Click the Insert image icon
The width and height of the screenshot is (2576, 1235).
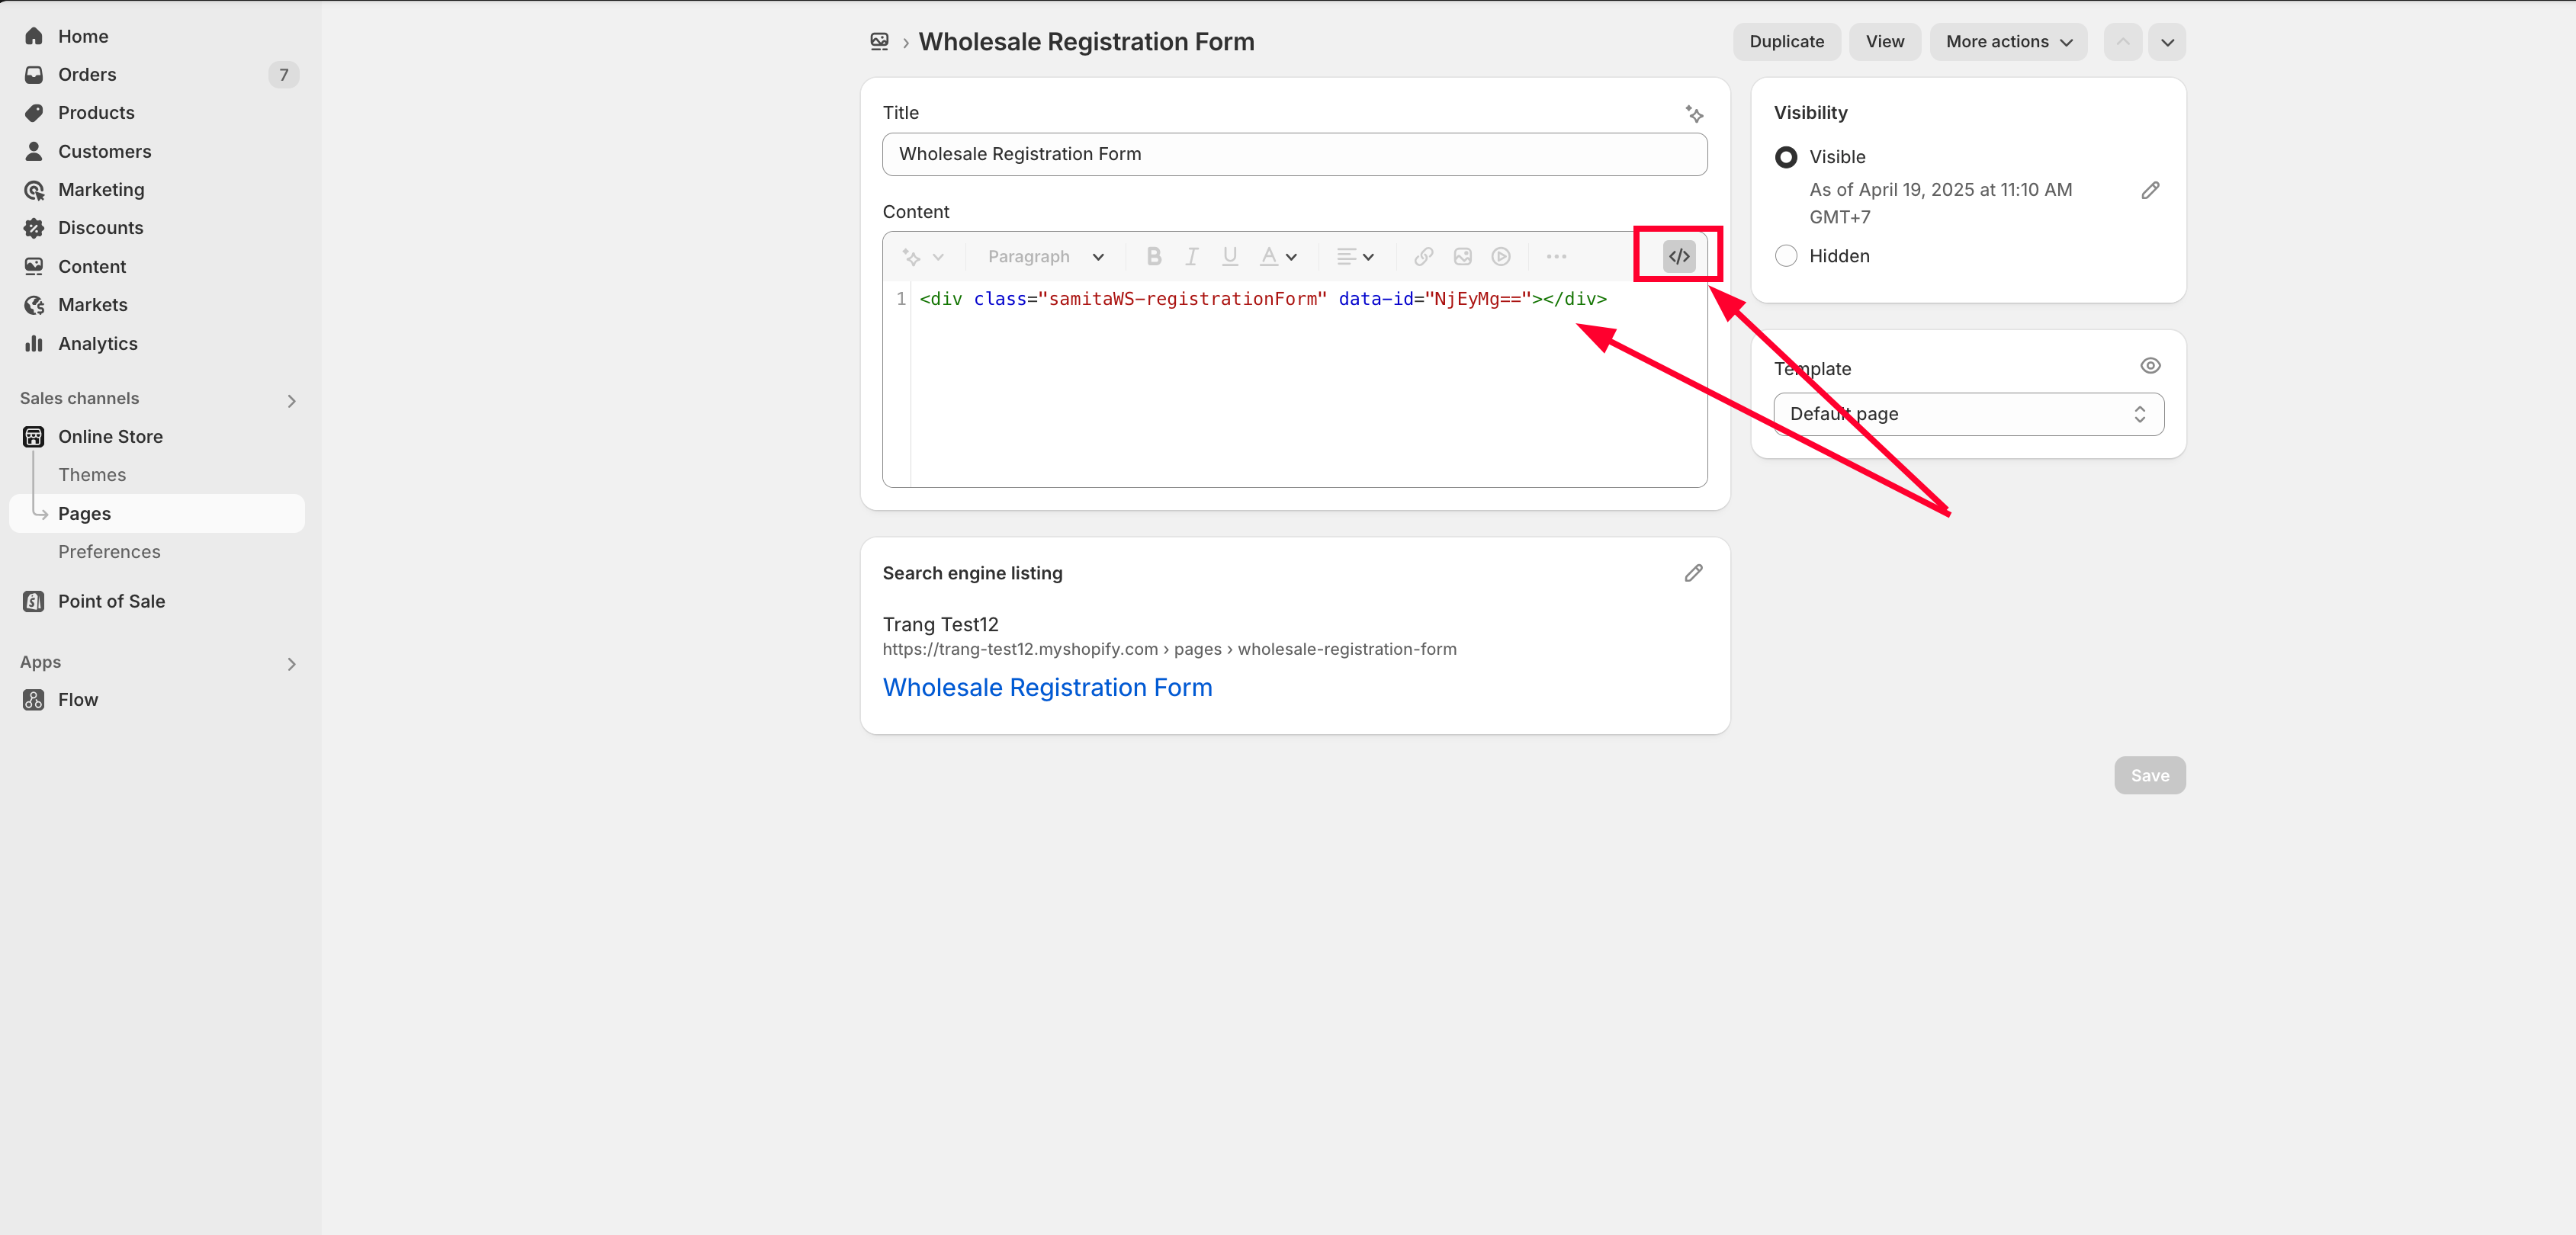click(1462, 256)
